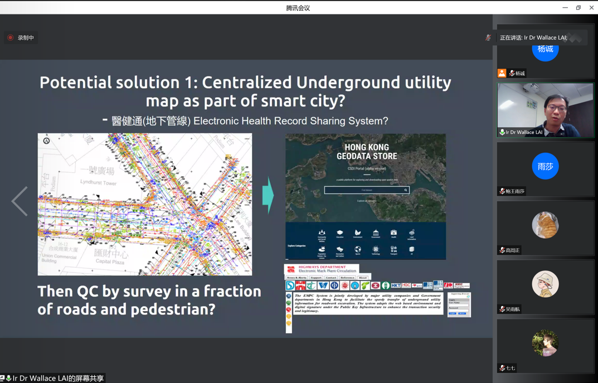Select Ir Dr Wallace LAI's video tile

[546, 110]
